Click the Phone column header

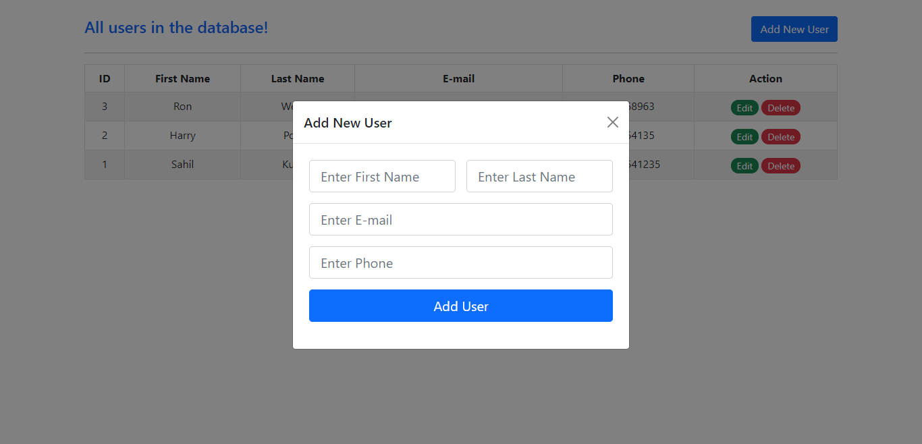[x=628, y=78]
